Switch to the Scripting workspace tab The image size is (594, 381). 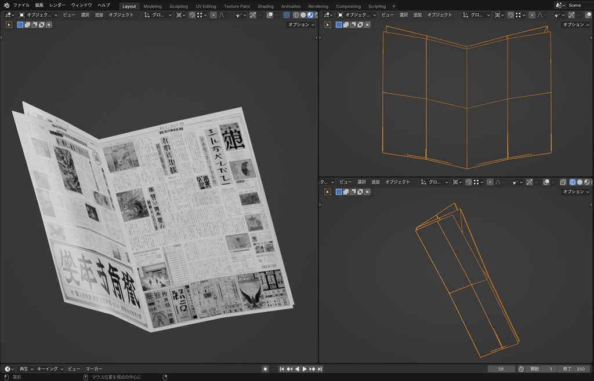377,6
